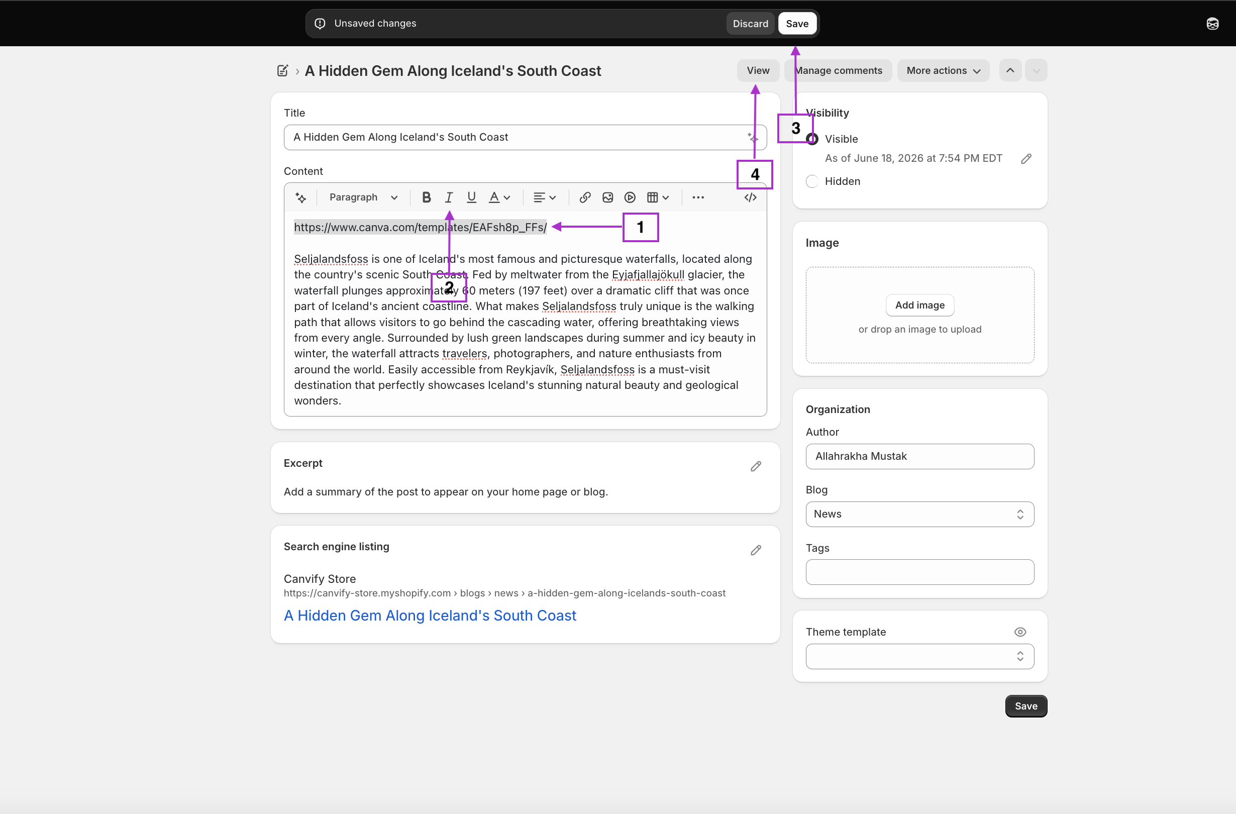
Task: Go to the previous post with the up arrow
Action: (1010, 71)
